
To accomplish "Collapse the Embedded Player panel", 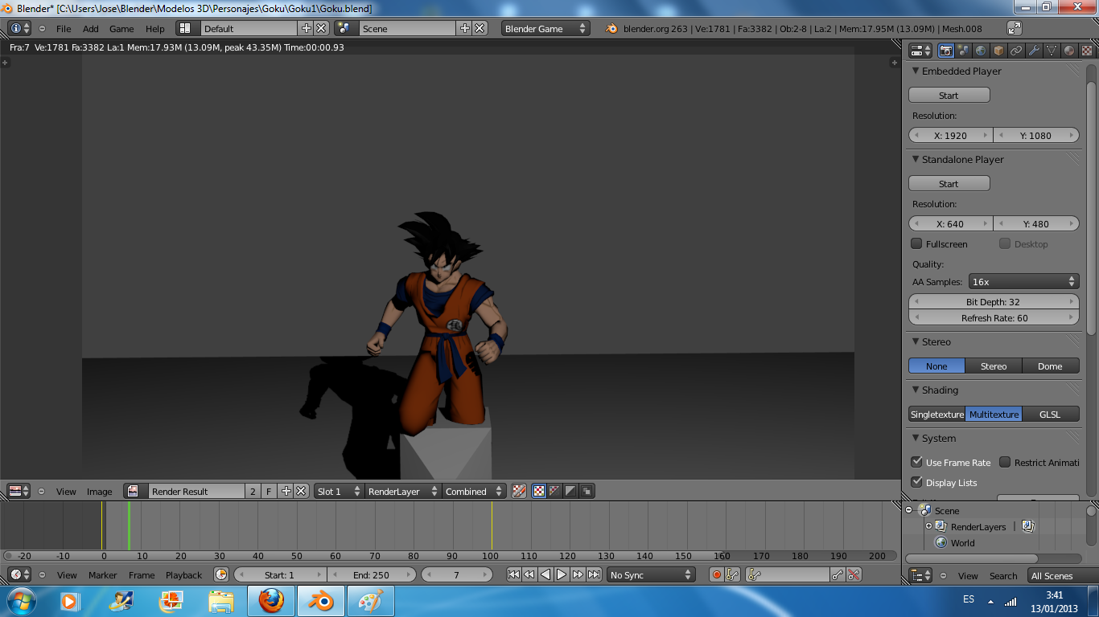I will tap(916, 71).
